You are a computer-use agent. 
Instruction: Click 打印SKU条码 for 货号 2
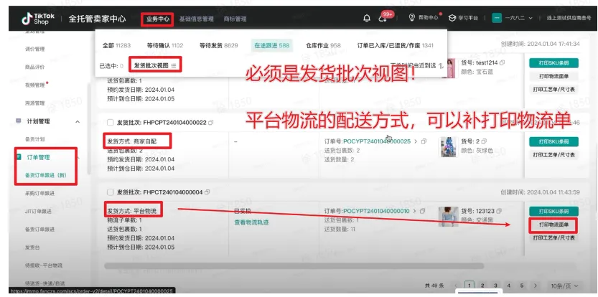(553, 141)
